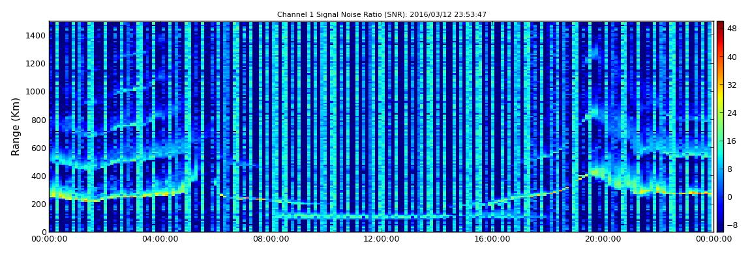This screenshot has width=750, height=265.
Task: Click the colorbar label 48
Action: tap(731, 29)
